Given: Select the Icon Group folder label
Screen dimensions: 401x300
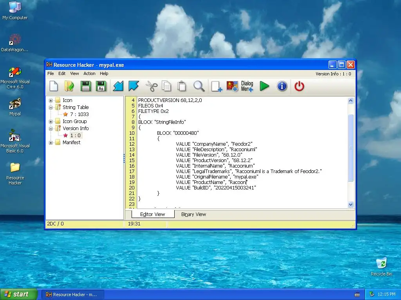Looking at the screenshot, I should [75, 121].
